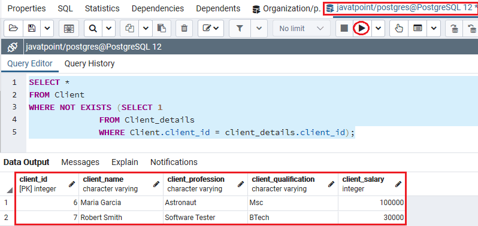The width and height of the screenshot is (478, 226).
Task: Click the client_id column edit pencil
Action: click(x=72, y=184)
